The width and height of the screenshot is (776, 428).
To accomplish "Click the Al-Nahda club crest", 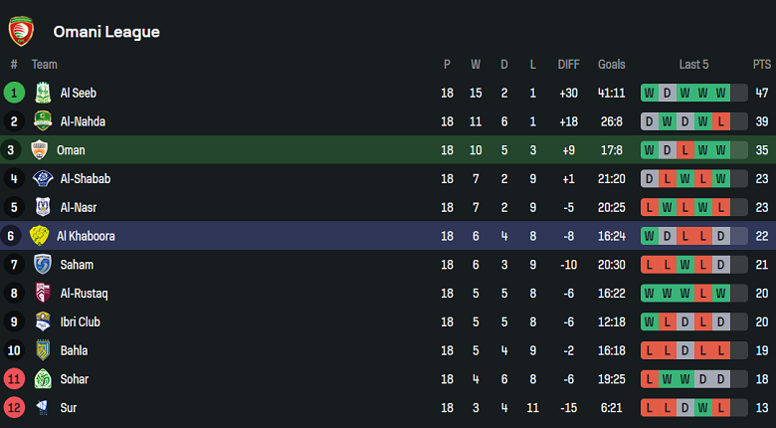I will click(x=43, y=121).
